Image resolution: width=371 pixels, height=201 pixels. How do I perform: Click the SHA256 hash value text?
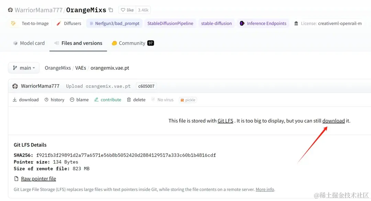click(x=126, y=155)
